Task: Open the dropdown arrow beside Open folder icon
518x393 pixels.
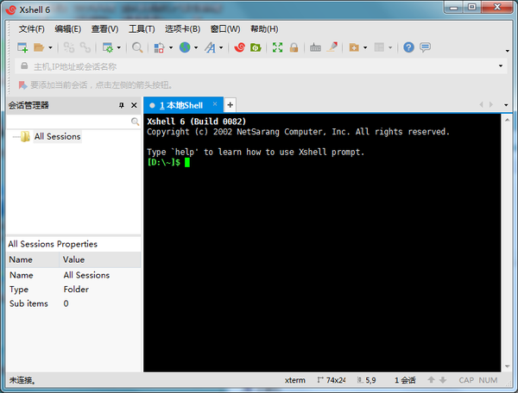Action: 50,47
